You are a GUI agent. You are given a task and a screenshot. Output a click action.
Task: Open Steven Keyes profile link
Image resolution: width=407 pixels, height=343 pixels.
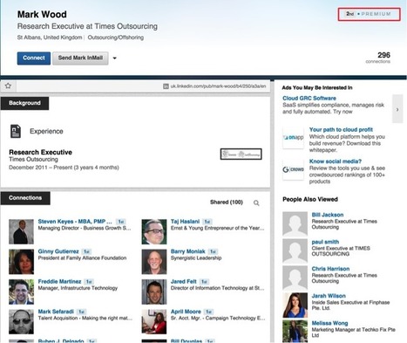point(75,222)
